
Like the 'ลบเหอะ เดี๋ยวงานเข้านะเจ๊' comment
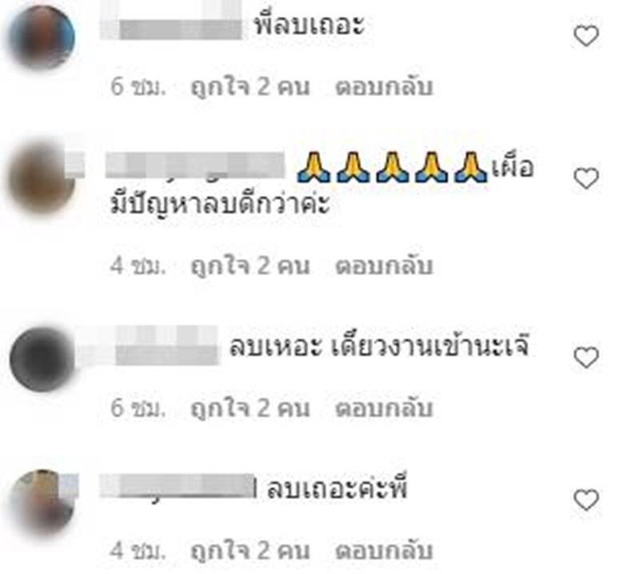(586, 357)
